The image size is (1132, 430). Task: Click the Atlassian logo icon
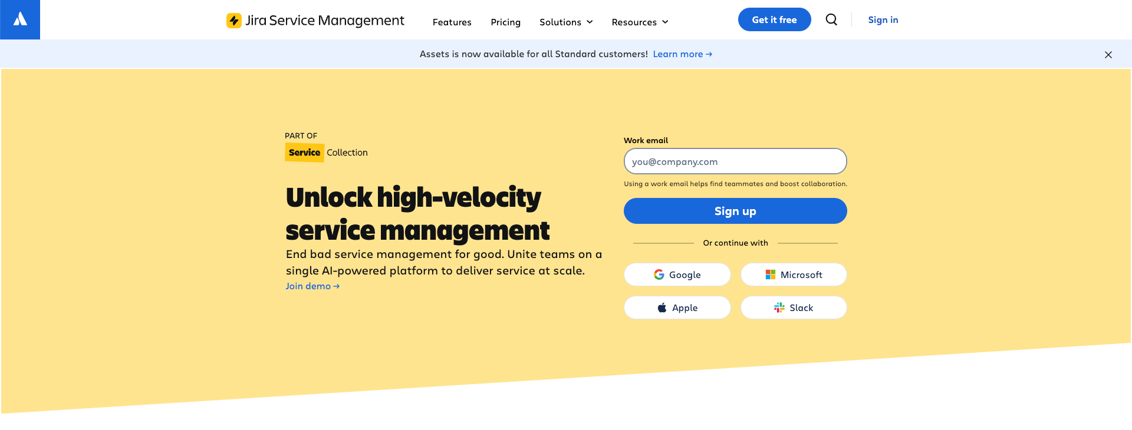coord(20,19)
